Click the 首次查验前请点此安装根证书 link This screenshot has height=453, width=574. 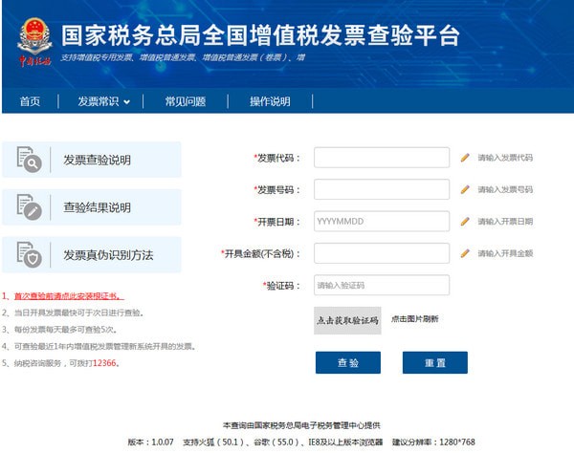click(x=69, y=295)
